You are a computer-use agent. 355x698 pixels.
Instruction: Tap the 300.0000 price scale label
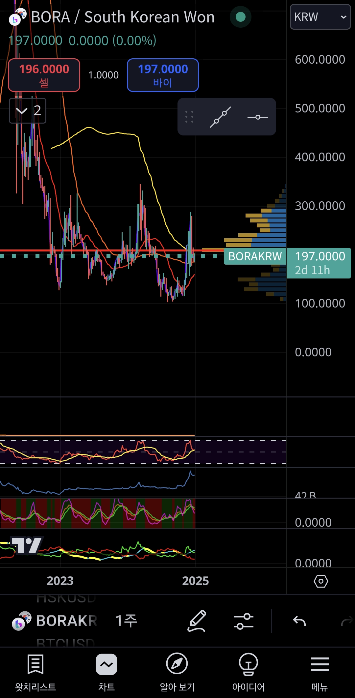pyautogui.click(x=320, y=206)
